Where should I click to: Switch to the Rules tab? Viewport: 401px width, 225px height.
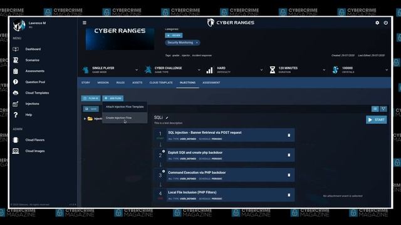[x=120, y=82]
